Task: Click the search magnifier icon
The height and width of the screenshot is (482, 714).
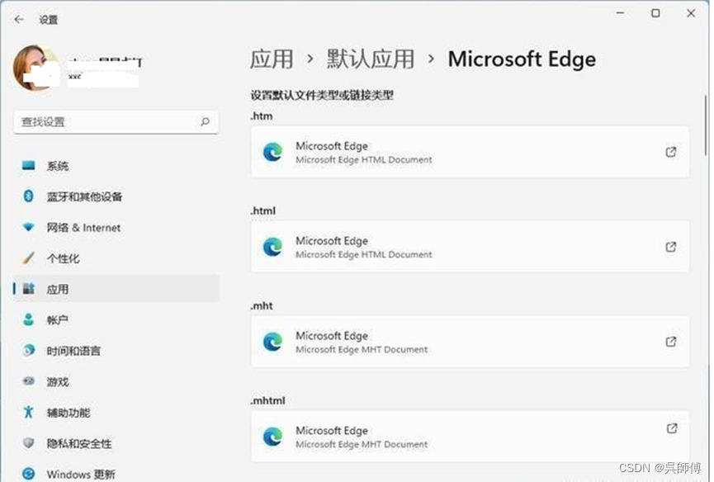Action: 205,121
